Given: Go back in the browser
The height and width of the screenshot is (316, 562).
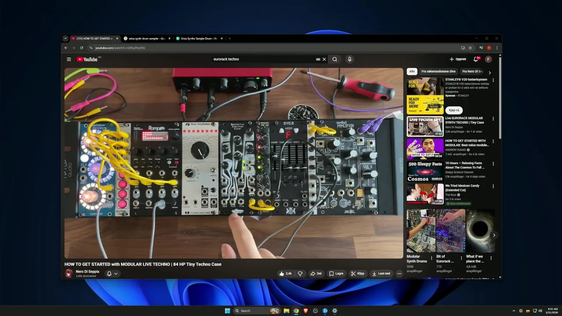Looking at the screenshot, I should tap(66, 48).
